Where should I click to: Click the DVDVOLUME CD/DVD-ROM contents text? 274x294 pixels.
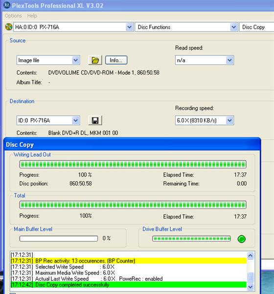104,73
